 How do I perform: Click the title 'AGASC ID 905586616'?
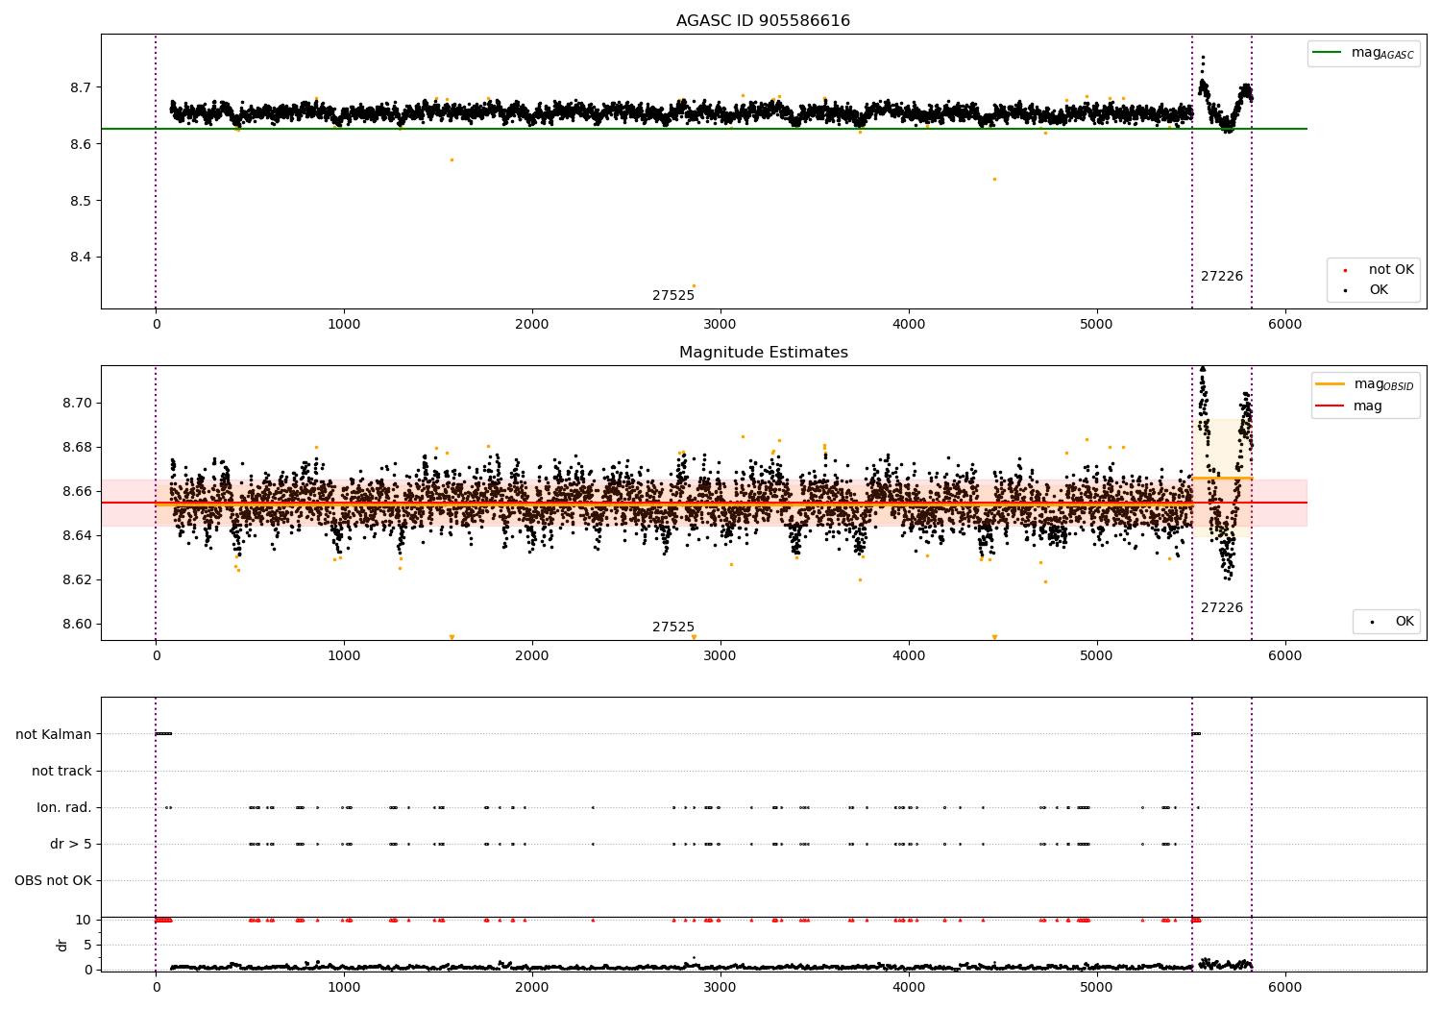[x=763, y=20]
